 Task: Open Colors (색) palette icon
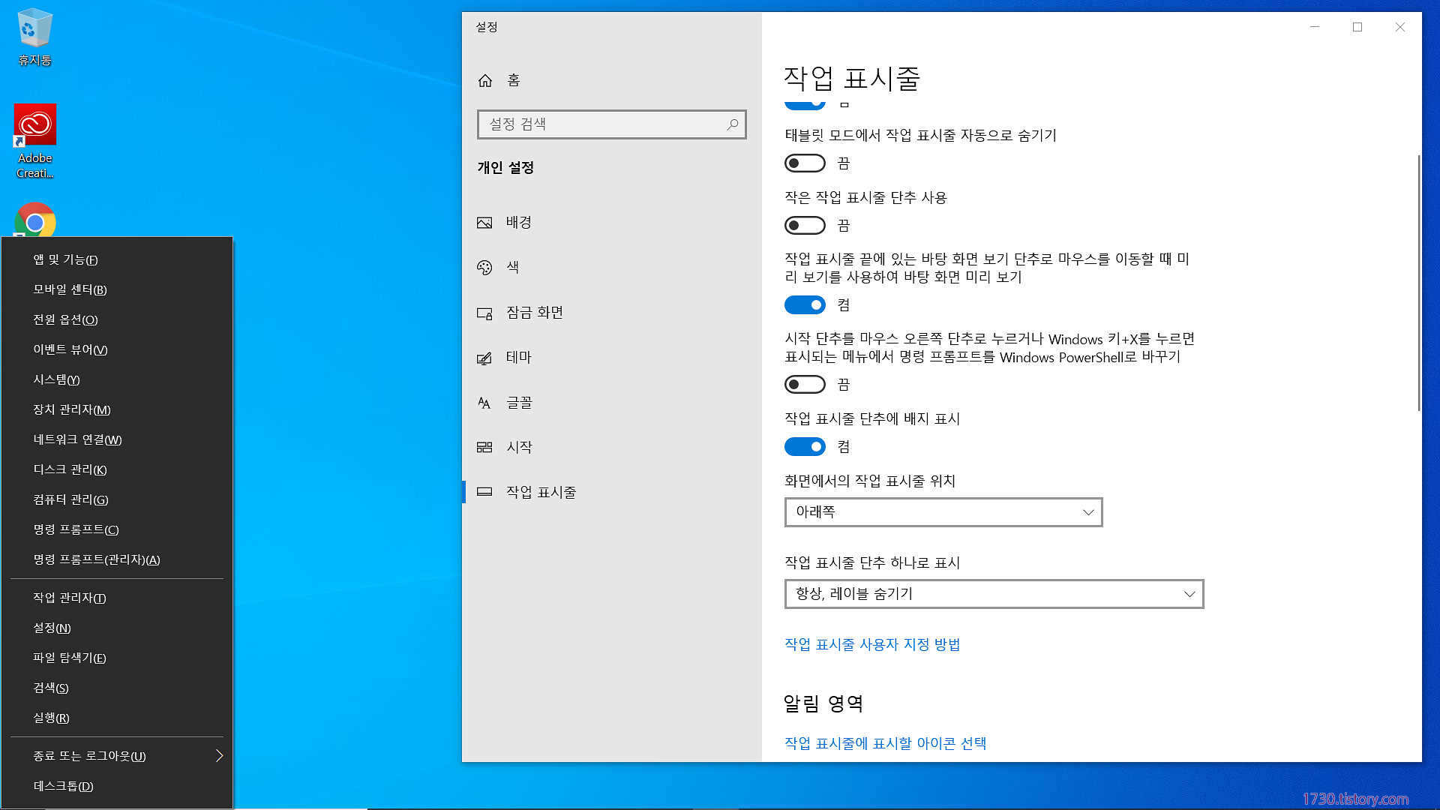tap(484, 268)
